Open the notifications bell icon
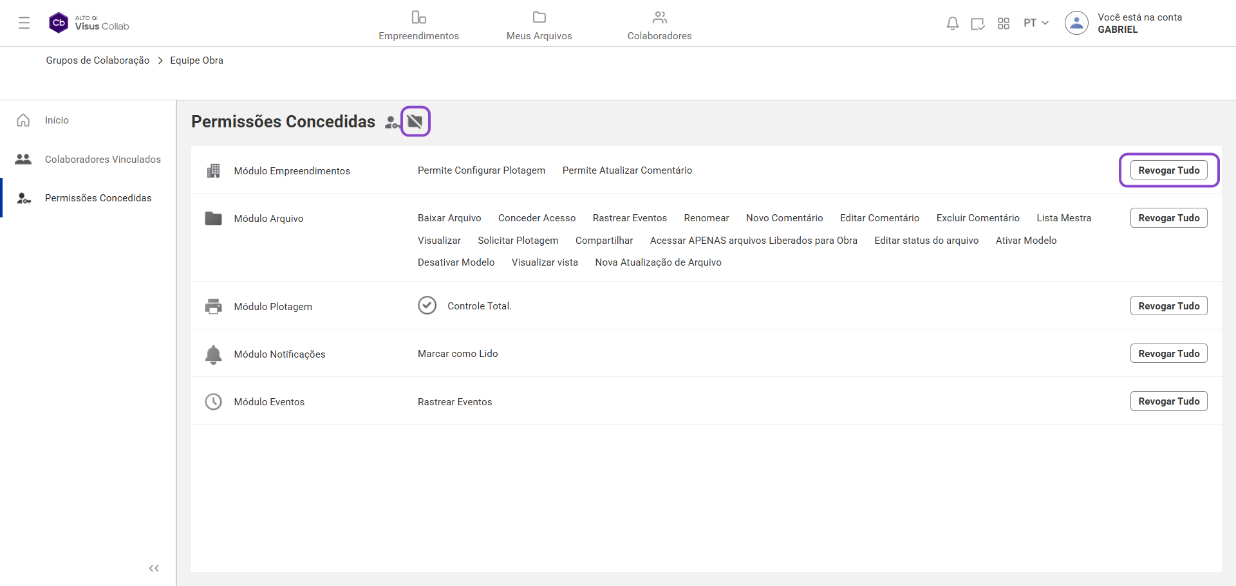This screenshot has width=1236, height=586. click(x=952, y=24)
